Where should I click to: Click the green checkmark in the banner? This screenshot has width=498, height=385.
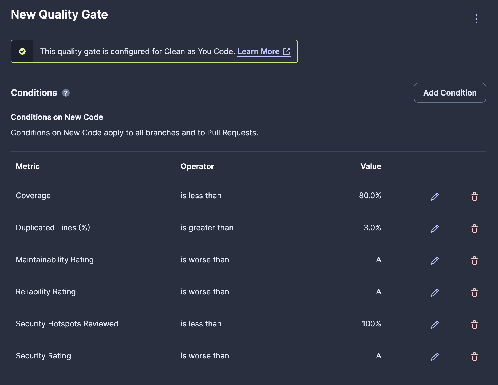(23, 51)
